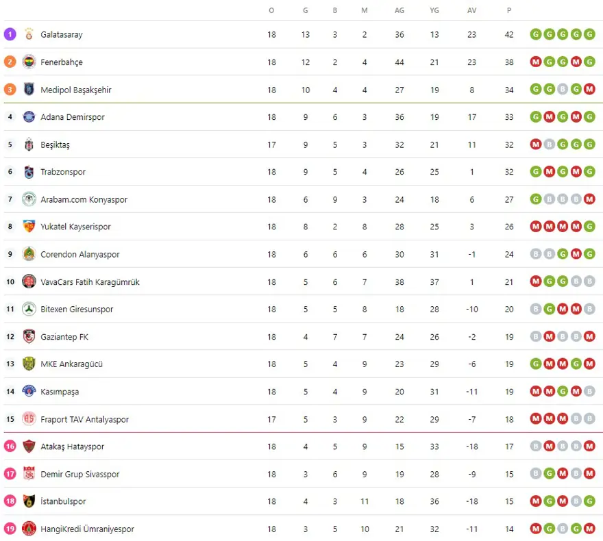Screen dimensions: 603x541
Task: Click the Gaziantep FK club badge
Action: [29, 336]
